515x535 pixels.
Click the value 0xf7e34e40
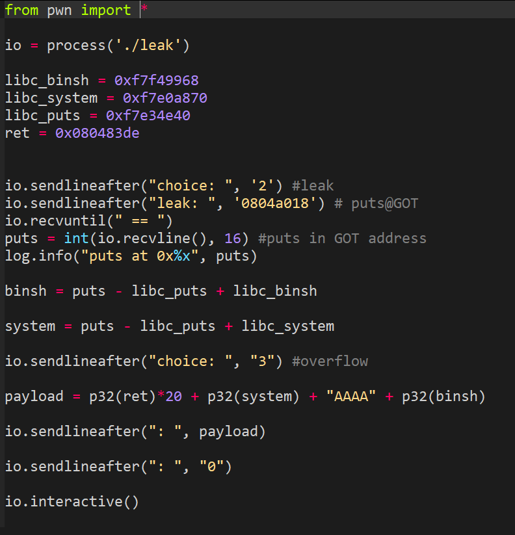point(148,116)
